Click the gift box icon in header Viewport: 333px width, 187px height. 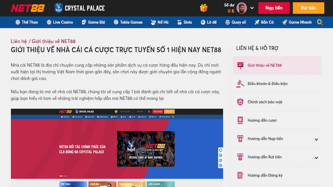[x=204, y=8]
